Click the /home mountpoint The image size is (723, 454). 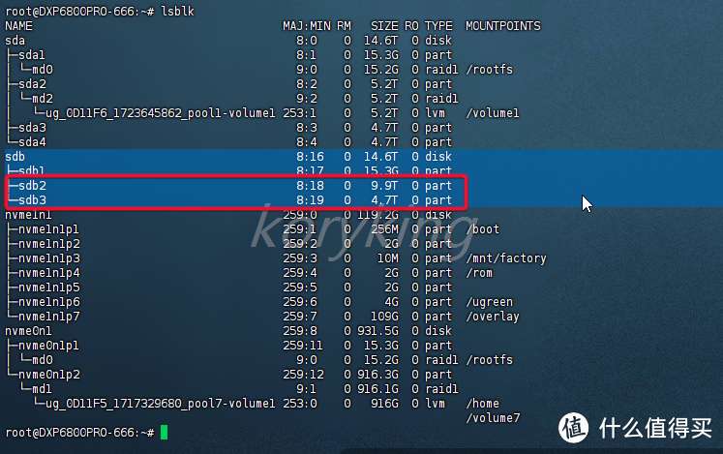pyautogui.click(x=482, y=404)
